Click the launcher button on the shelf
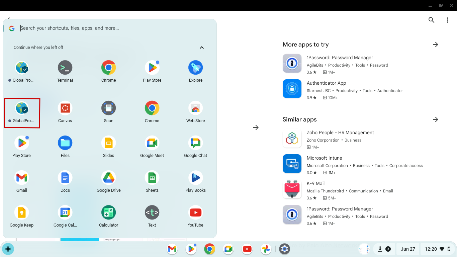 click(8, 249)
